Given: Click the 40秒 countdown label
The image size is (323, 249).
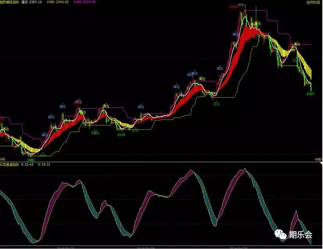Looking at the screenshot, I should pos(318,159).
